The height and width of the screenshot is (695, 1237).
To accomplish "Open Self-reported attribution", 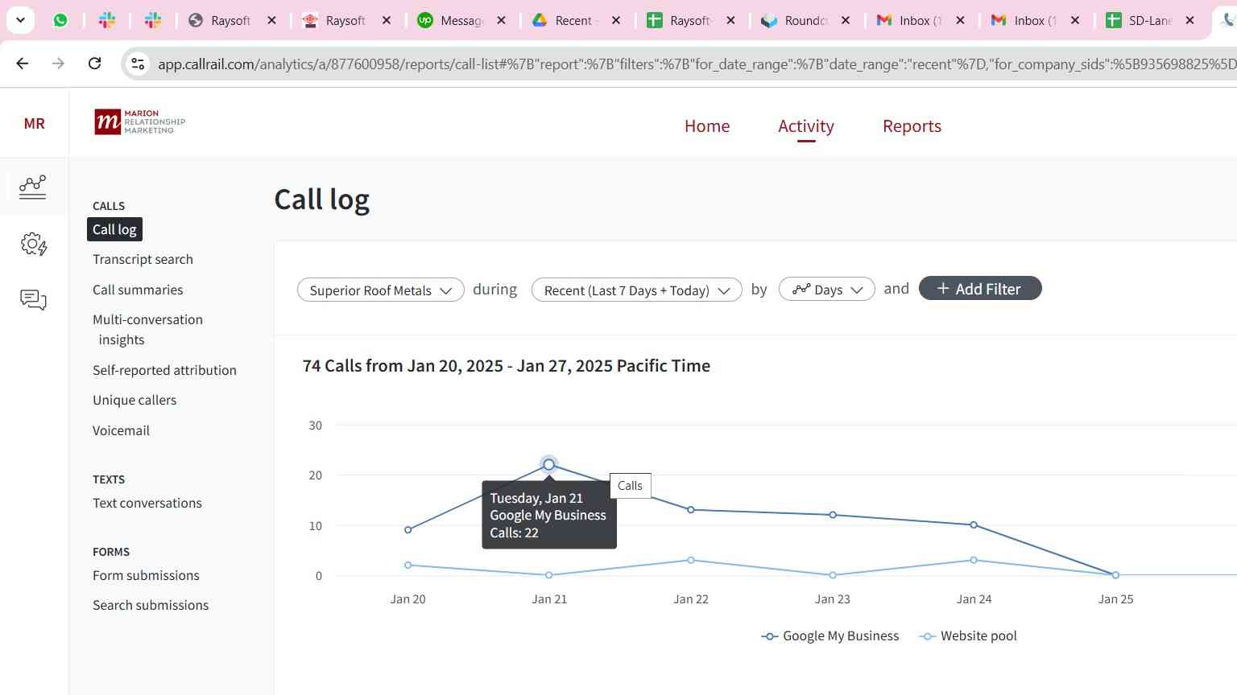I will [x=164, y=370].
